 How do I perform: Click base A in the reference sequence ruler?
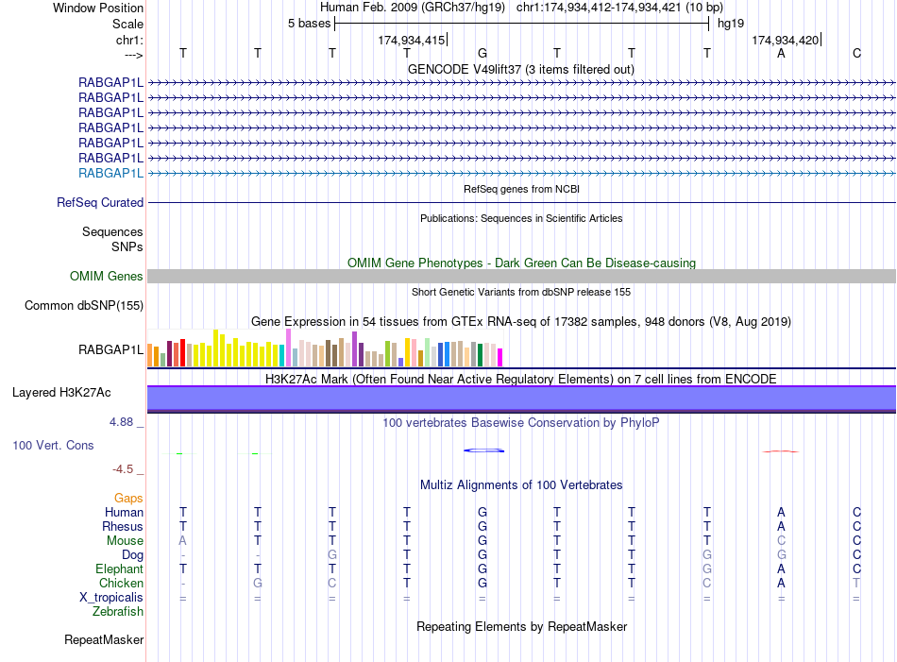pyautogui.click(x=781, y=53)
